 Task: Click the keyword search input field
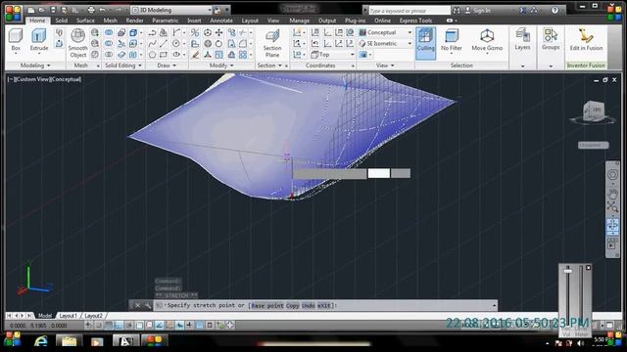(x=410, y=11)
